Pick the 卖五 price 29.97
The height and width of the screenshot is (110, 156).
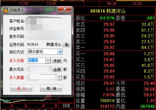[x=109, y=24]
